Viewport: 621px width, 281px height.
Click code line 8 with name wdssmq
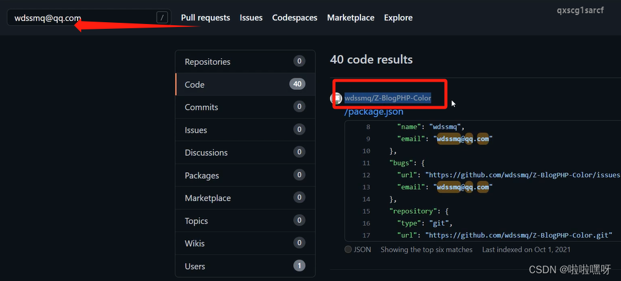click(x=431, y=127)
